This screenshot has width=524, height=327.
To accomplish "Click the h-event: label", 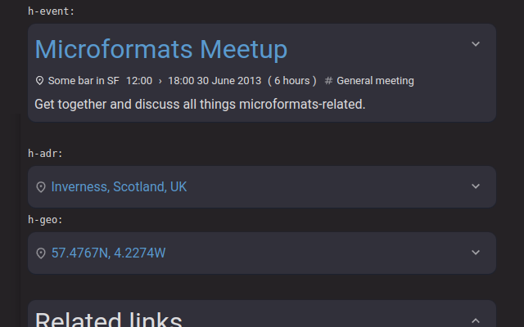I will coord(51,11).
